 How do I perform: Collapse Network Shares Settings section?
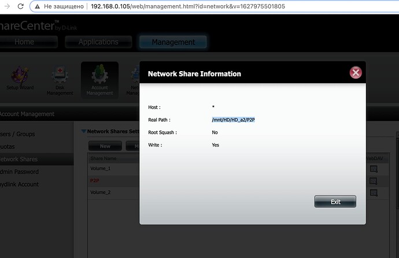(84, 131)
